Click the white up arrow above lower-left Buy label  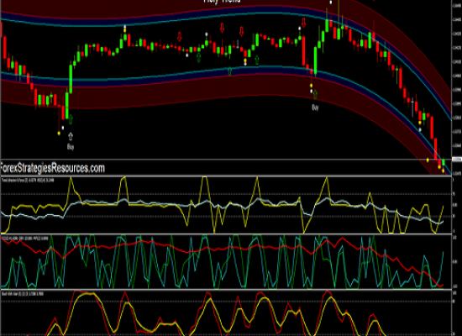(71, 136)
